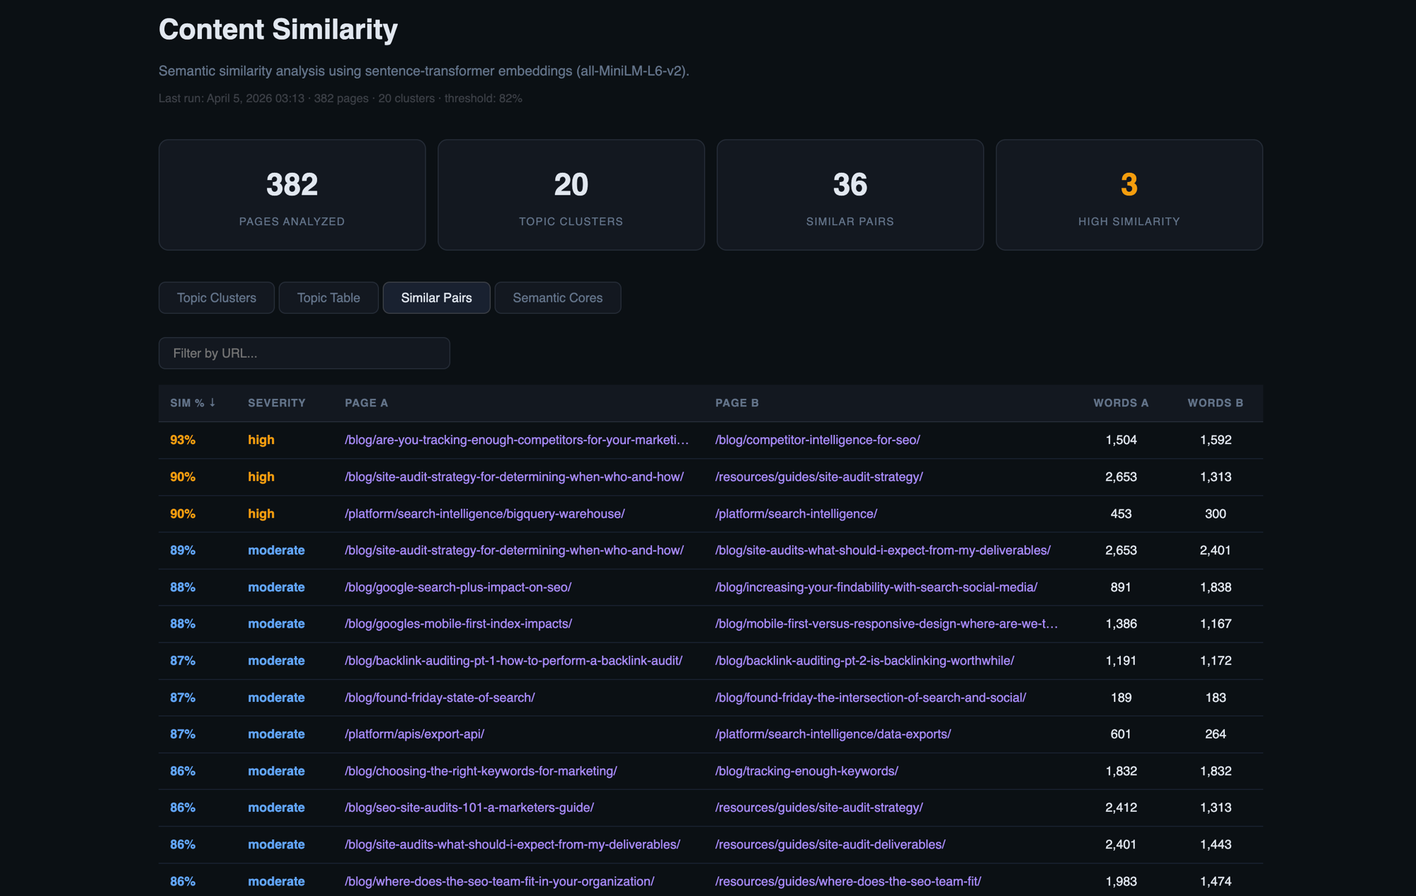This screenshot has height=896, width=1416.
Task: Switch to the Topic Clusters tab
Action: 216,297
